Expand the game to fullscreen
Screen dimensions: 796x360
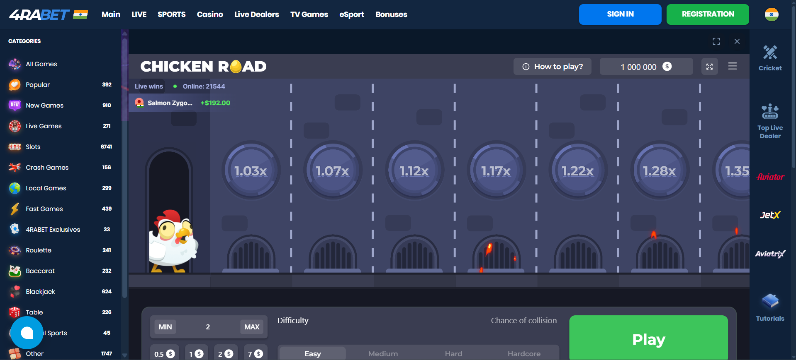click(716, 41)
